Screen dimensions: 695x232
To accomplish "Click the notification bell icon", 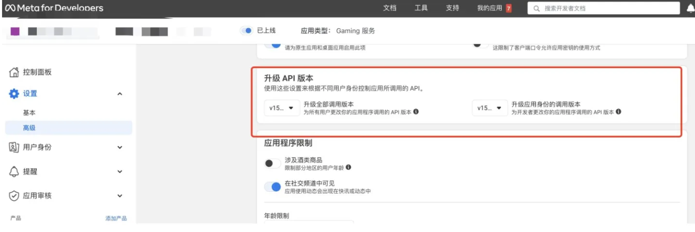I will click(x=690, y=8).
